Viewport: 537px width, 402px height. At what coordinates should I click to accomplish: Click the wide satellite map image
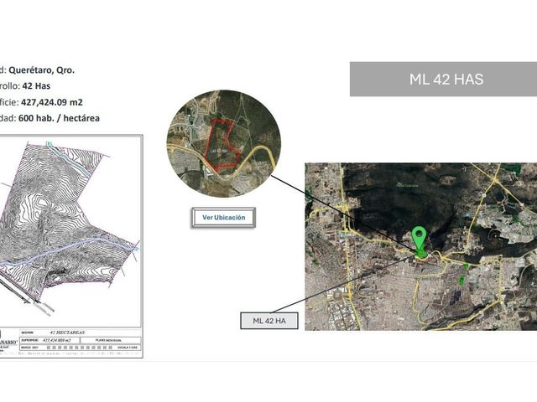click(421, 246)
